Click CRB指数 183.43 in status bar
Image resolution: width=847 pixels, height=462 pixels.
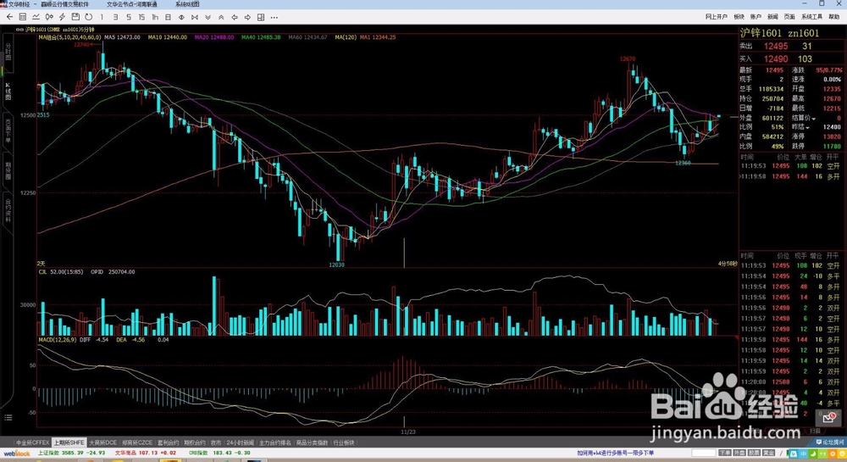coord(219,453)
